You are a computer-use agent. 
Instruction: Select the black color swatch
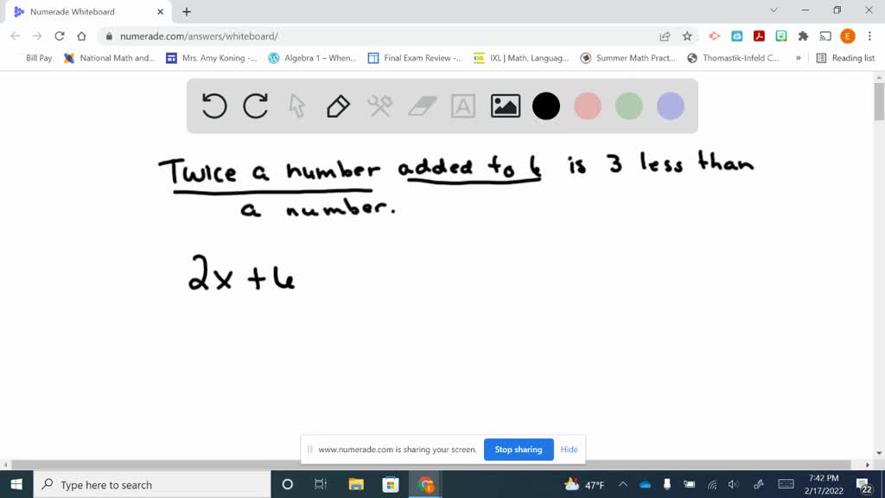[546, 105]
